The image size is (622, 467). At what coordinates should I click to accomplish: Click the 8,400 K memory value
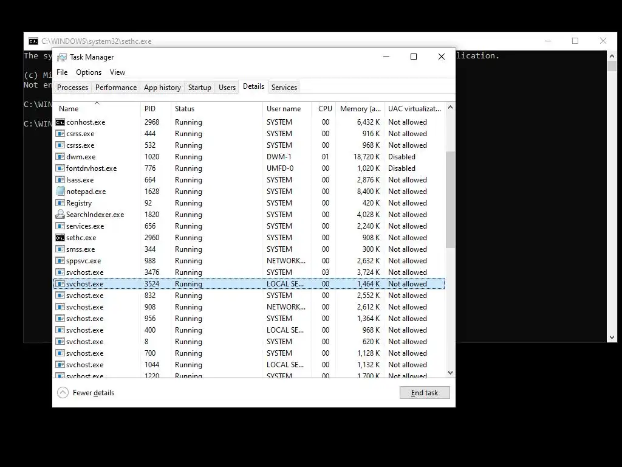click(x=368, y=192)
